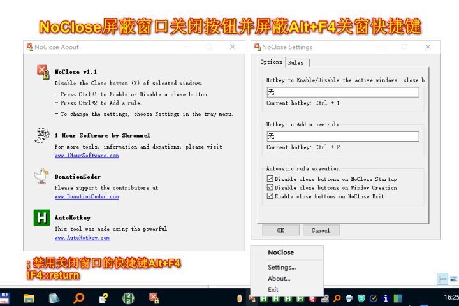
Task: Click the 'AutoHotkey' heading text
Action: point(73,218)
